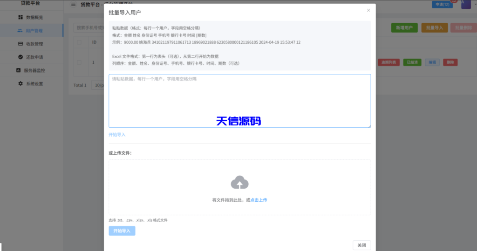Click the 编辑 button in row 1

coord(432,62)
